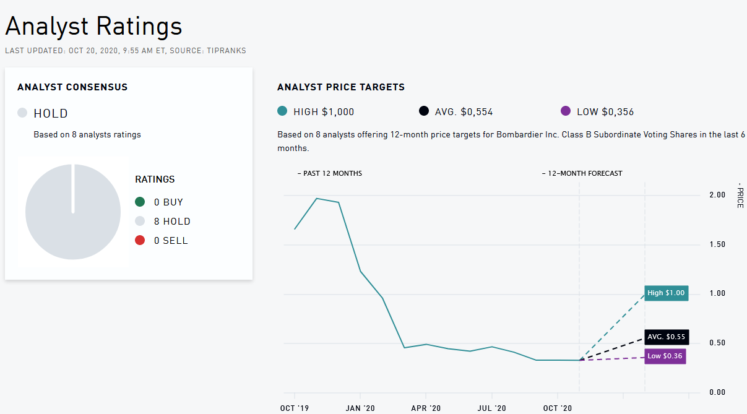Click the JAN '20 axis label
747x414 pixels.
point(360,408)
